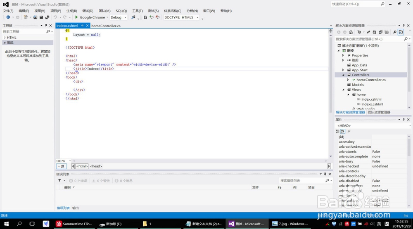Close the Indexx.cshtml tab

click(87, 26)
